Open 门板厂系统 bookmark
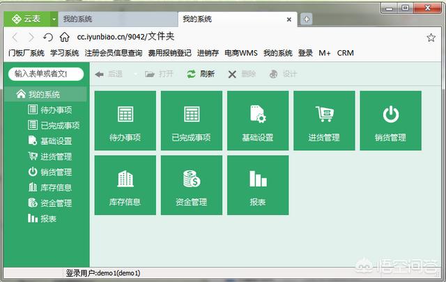Screen dimensions: 446x282 tap(26, 53)
